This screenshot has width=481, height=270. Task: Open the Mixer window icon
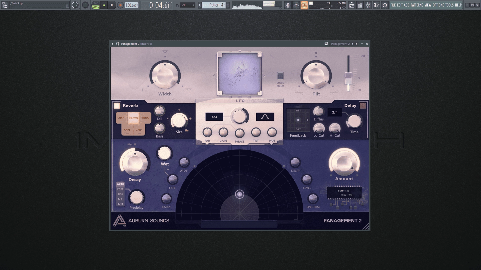[368, 5]
